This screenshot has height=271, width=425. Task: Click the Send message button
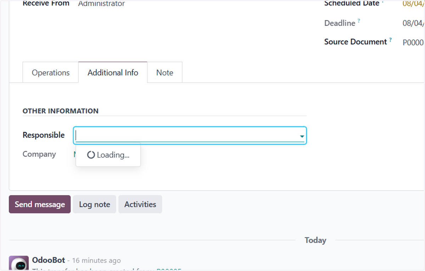(x=40, y=204)
